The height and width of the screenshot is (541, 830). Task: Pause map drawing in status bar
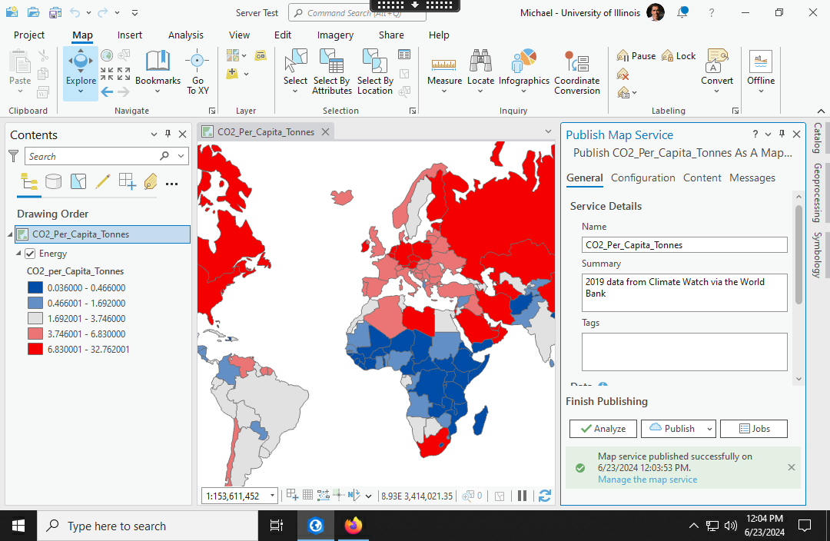(523, 496)
